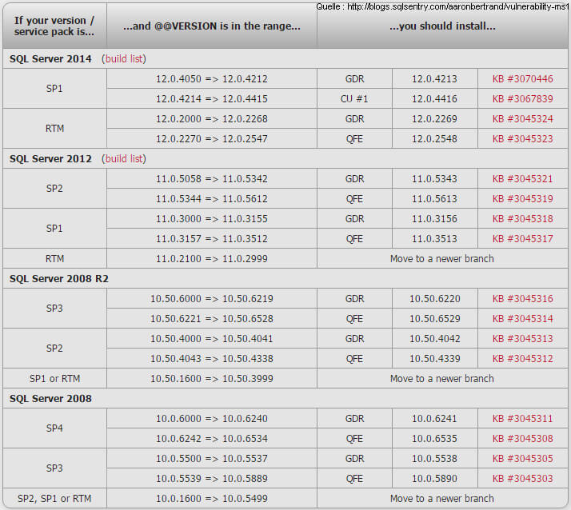Select the version range 10.0.5539 => 10.0.5889
571x510 pixels.
[212, 479]
